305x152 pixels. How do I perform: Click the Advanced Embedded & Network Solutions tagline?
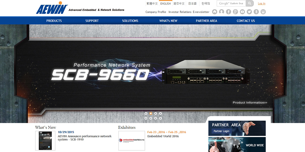tap(96, 10)
